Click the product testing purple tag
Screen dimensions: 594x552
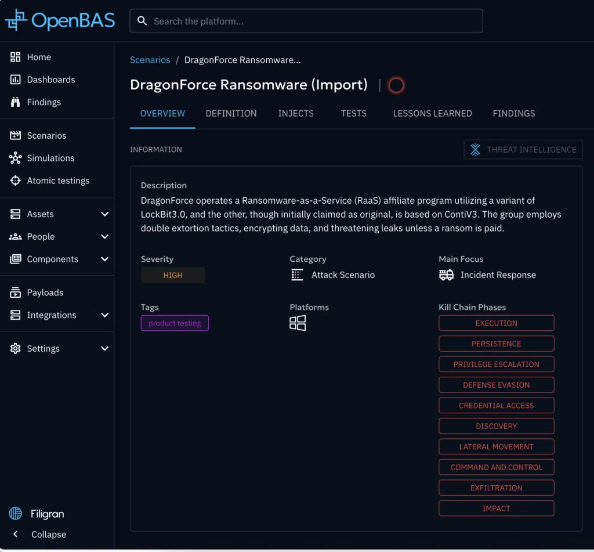[x=175, y=323]
